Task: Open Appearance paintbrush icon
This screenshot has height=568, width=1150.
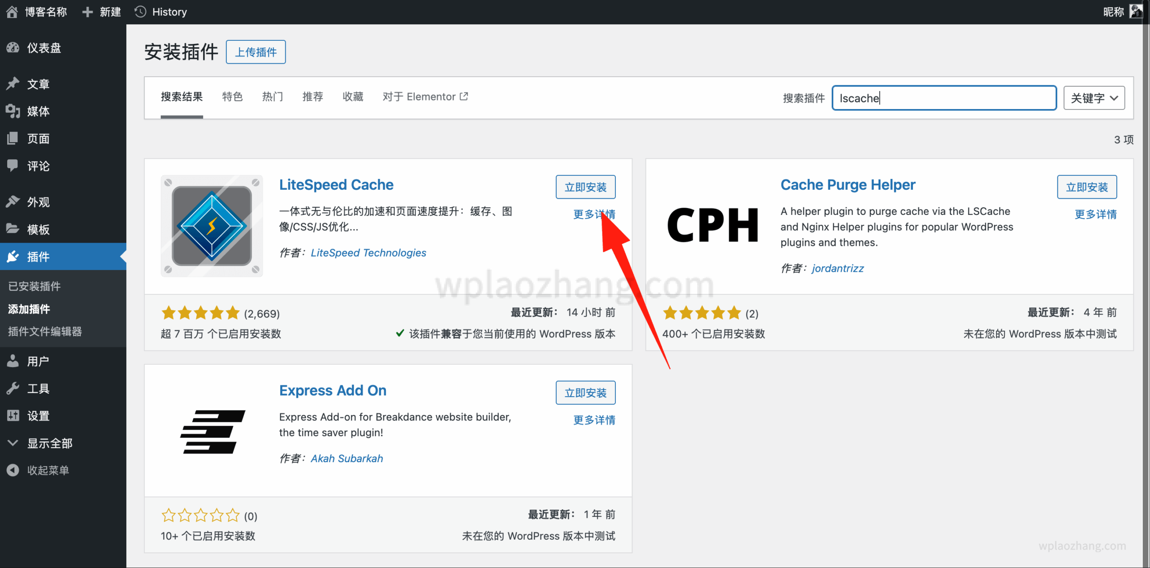Action: point(13,201)
